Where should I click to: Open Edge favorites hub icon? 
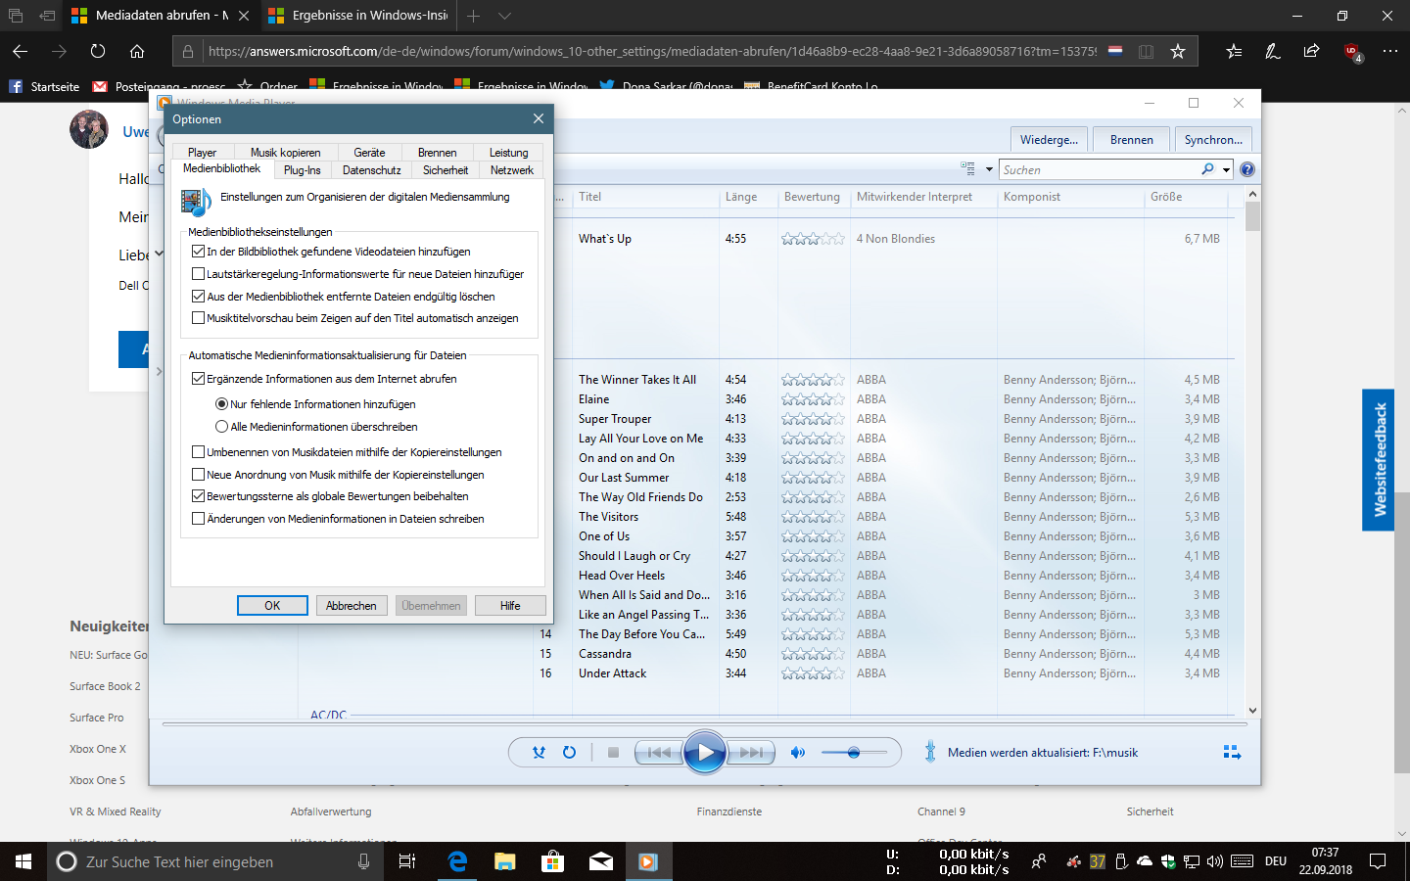(1234, 51)
